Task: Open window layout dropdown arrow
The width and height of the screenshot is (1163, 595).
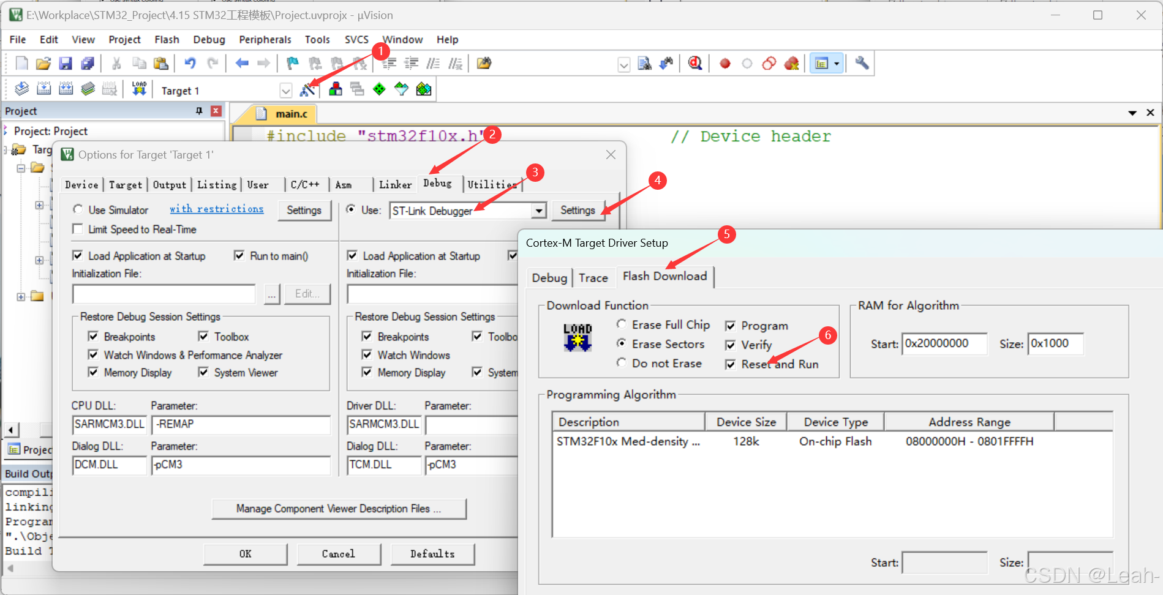Action: 837,63
